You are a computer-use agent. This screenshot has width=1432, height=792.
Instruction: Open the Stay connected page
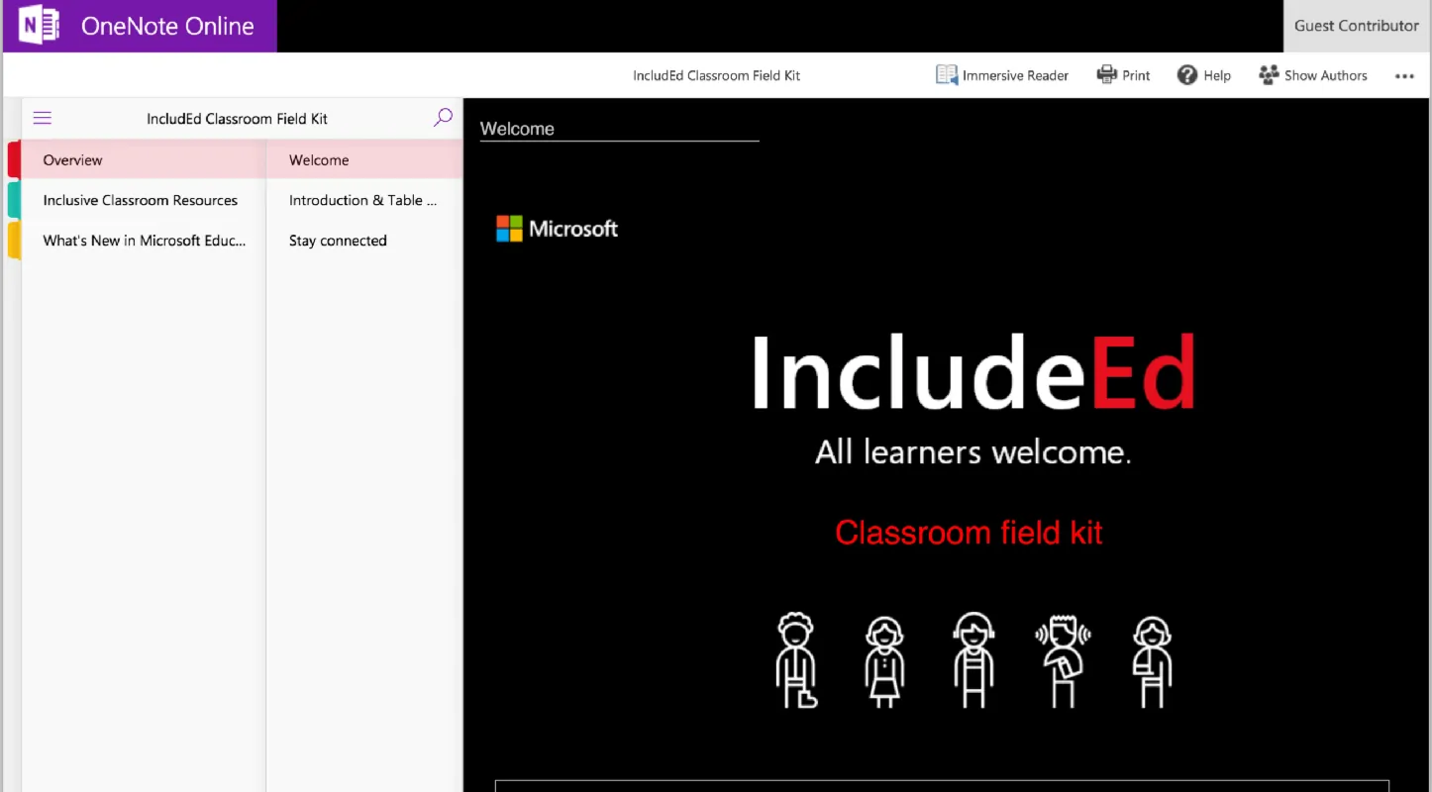click(x=364, y=241)
